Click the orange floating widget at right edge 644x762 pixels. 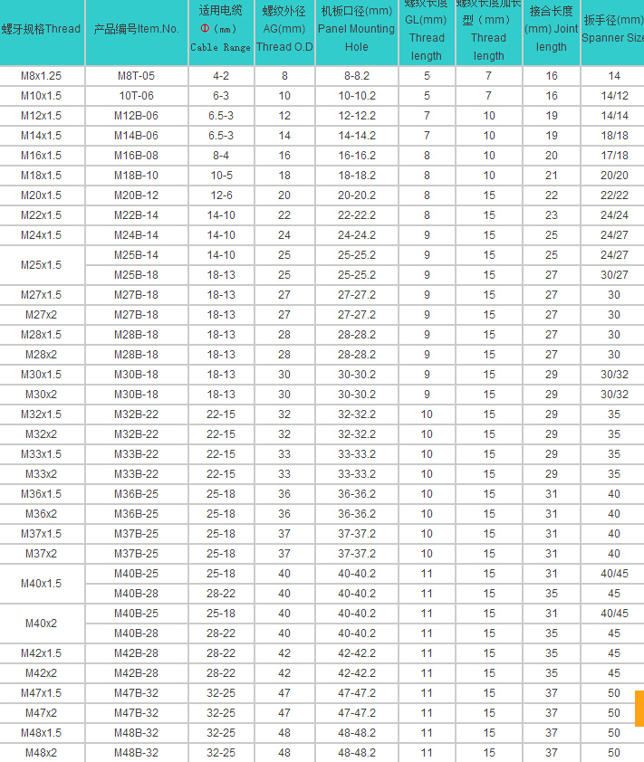[639, 708]
